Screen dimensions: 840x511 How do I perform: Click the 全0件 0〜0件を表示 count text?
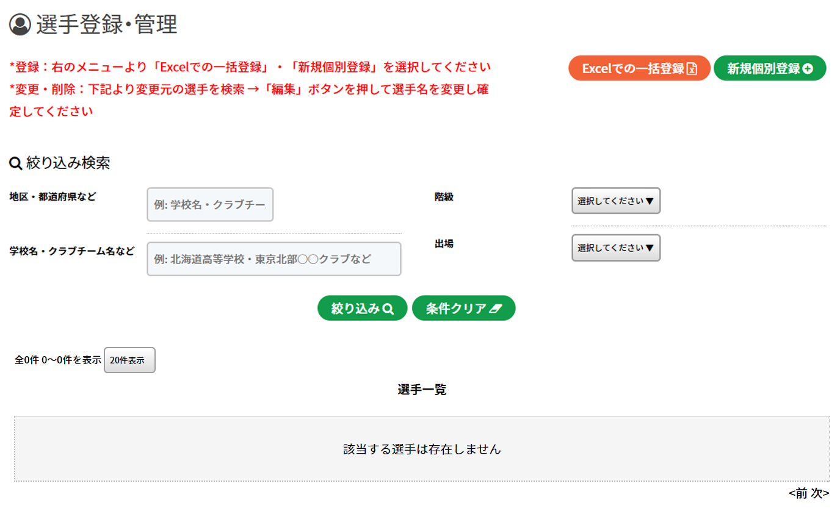point(57,360)
